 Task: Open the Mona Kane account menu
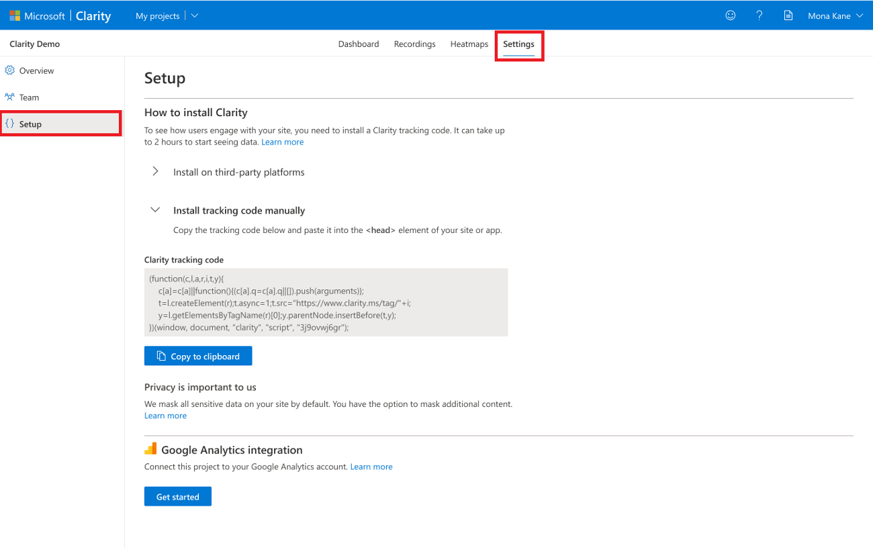(x=835, y=15)
